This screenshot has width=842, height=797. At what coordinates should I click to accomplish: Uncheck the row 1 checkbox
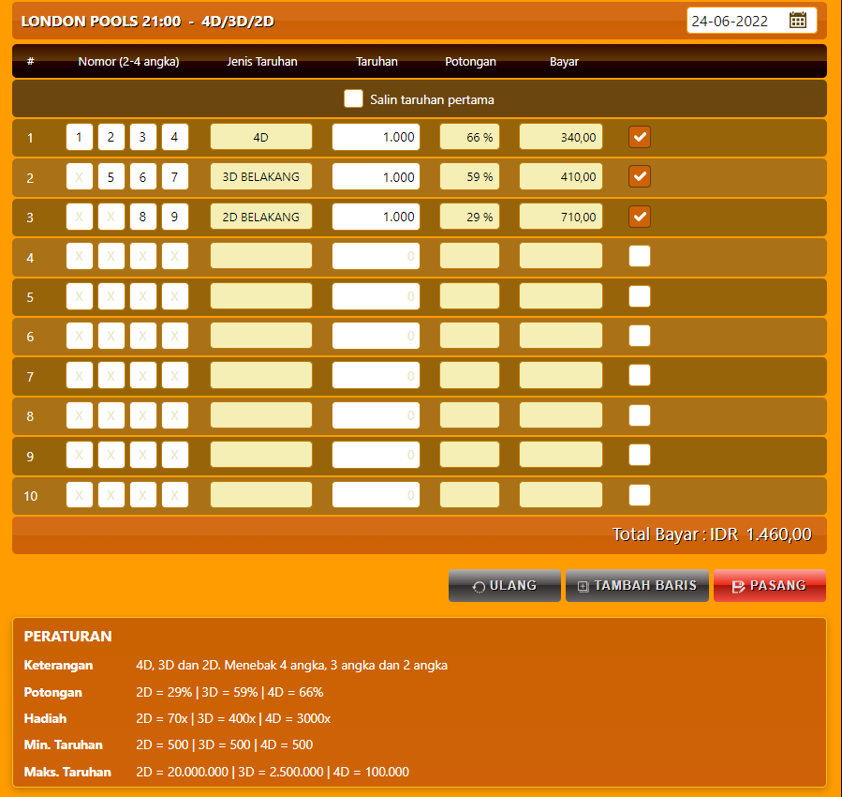[x=640, y=138]
